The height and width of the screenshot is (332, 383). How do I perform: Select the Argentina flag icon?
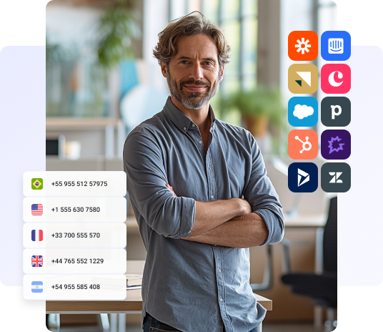37,287
